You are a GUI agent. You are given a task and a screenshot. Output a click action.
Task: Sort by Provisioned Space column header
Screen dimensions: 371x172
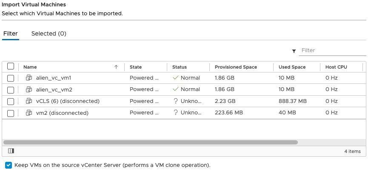pos(236,67)
